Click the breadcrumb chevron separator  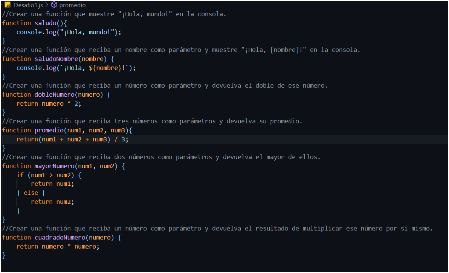pos(47,5)
